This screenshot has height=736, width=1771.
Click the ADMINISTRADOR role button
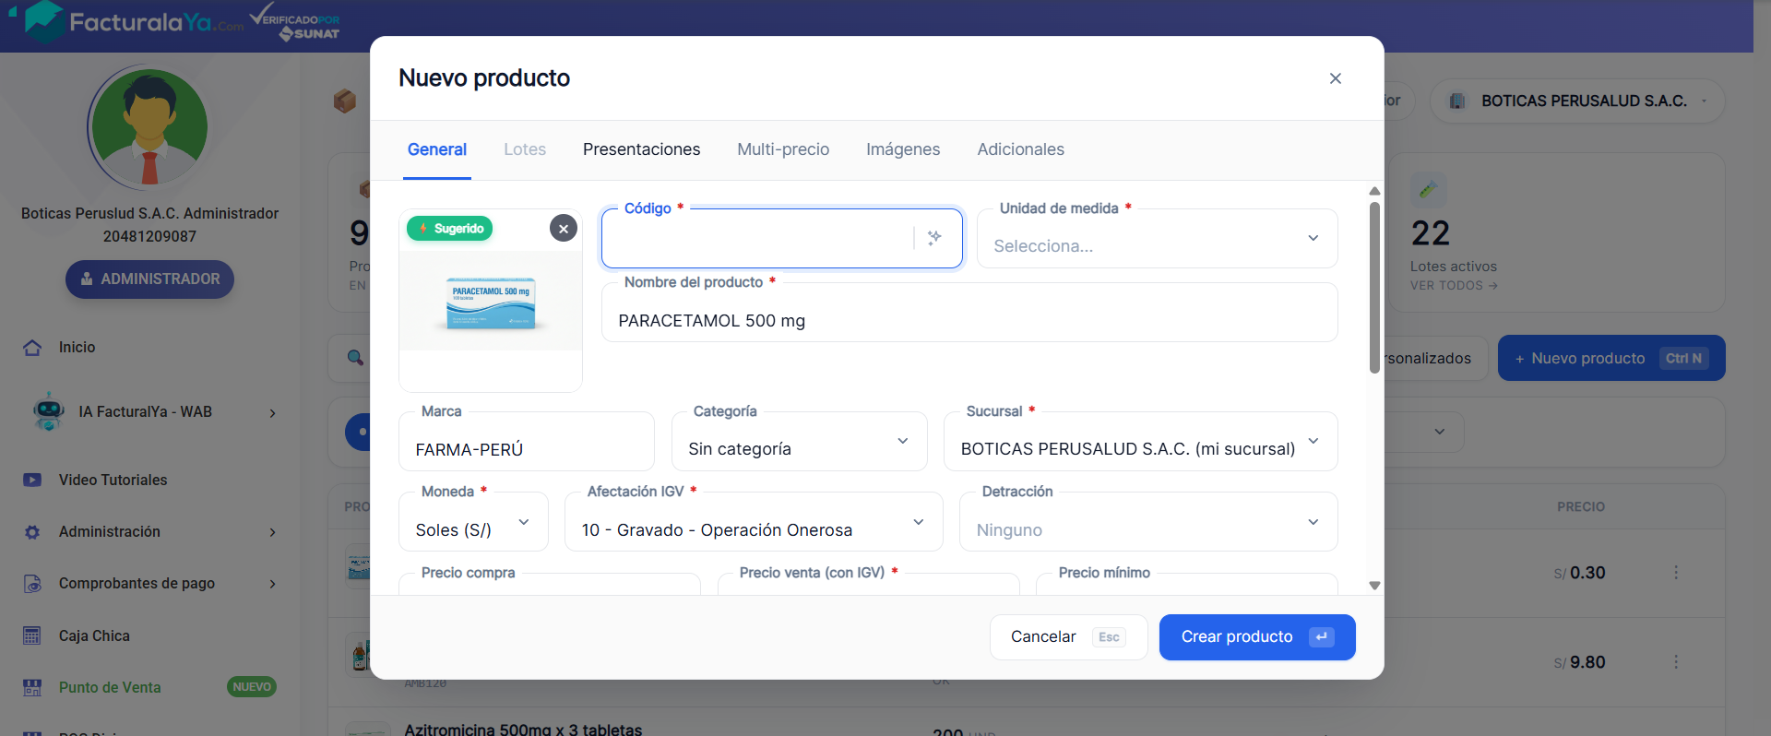point(149,279)
